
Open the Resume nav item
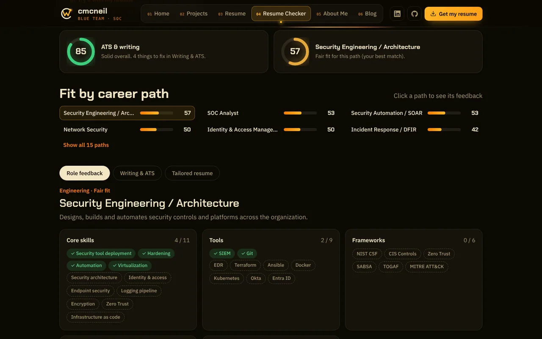tap(232, 14)
